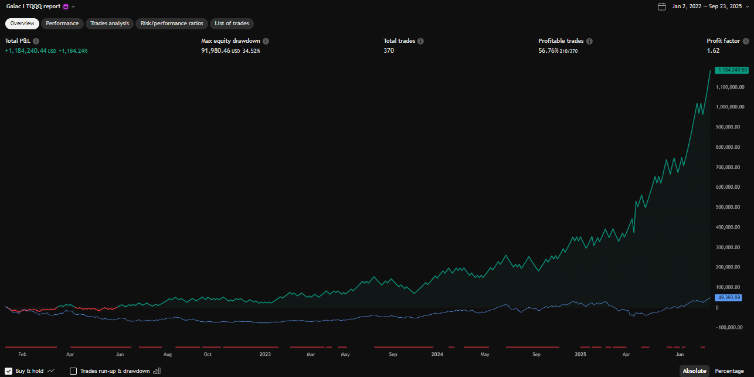The image size is (754, 377).
Task: Open the date range dropdown chevron
Action: click(747, 6)
